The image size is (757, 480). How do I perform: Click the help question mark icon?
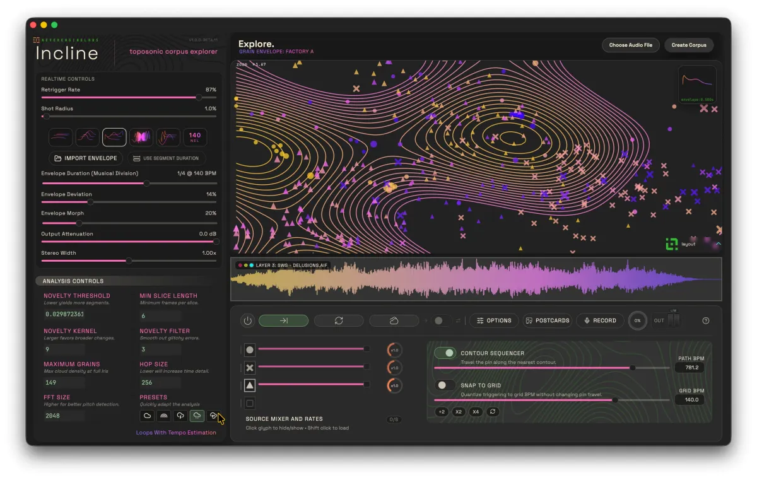[706, 320]
